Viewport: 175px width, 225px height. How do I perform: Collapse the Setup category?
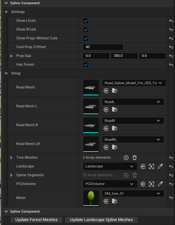(6, 73)
